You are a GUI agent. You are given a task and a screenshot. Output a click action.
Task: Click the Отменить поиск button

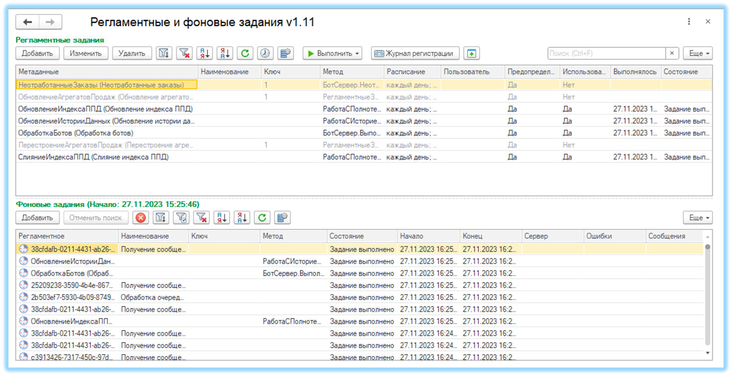pos(95,218)
